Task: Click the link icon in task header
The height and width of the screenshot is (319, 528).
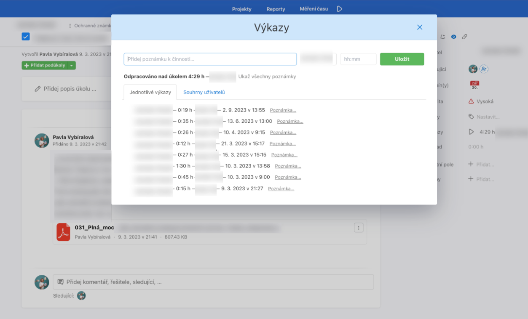Action: [464, 37]
